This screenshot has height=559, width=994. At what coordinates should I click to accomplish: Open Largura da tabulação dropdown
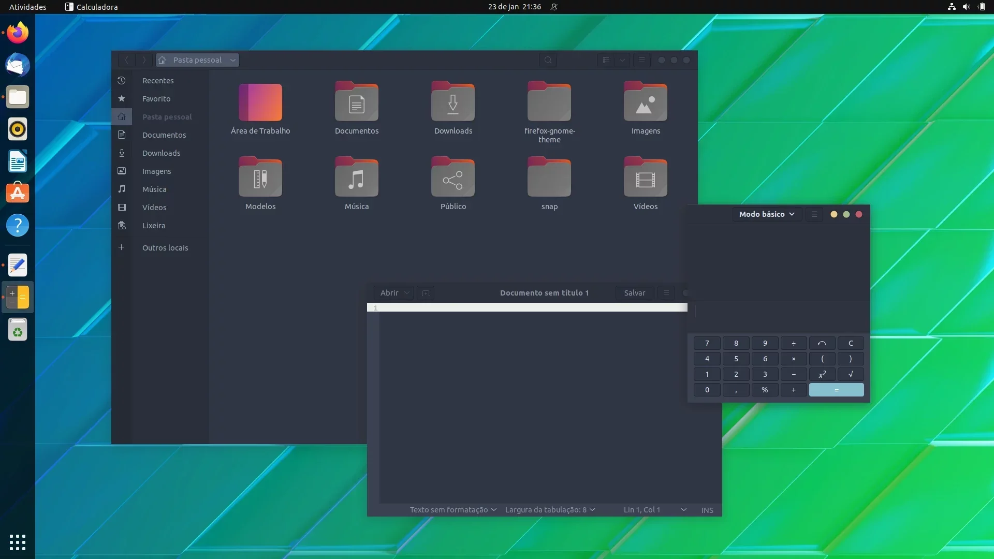(x=550, y=510)
